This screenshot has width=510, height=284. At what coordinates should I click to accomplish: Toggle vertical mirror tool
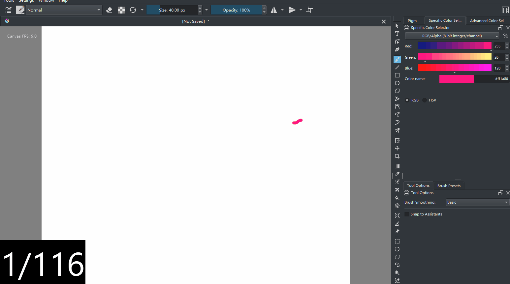292,10
